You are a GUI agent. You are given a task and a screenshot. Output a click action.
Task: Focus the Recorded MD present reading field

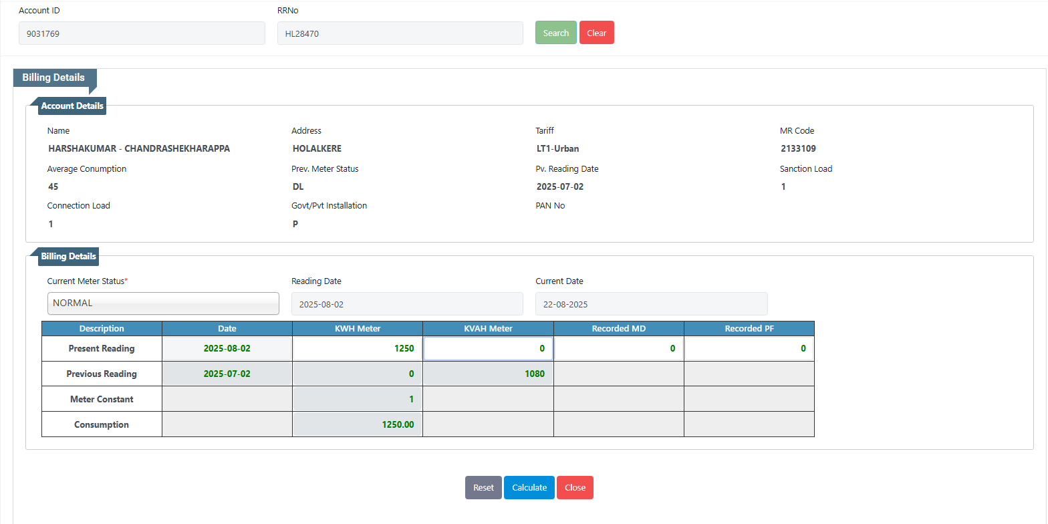(618, 348)
